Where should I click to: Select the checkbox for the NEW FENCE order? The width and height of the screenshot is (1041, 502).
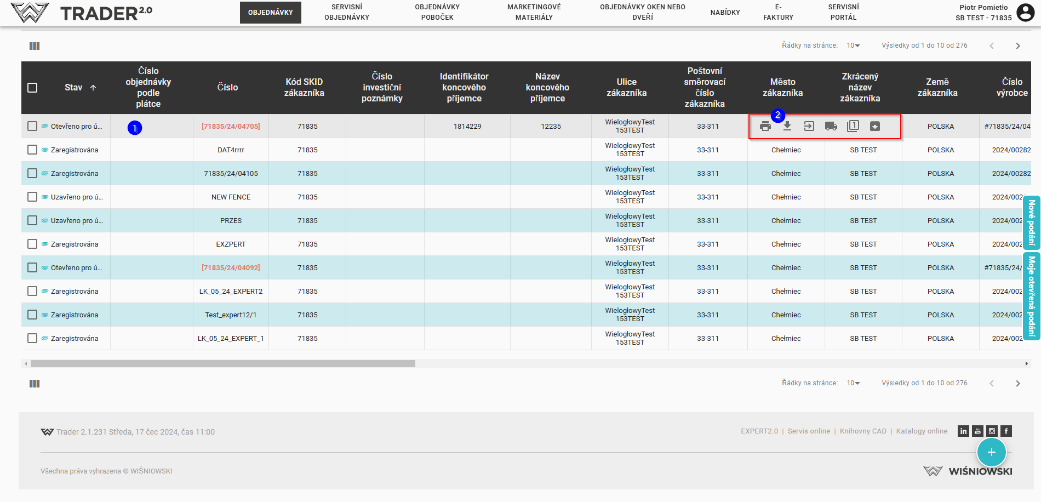coord(32,197)
